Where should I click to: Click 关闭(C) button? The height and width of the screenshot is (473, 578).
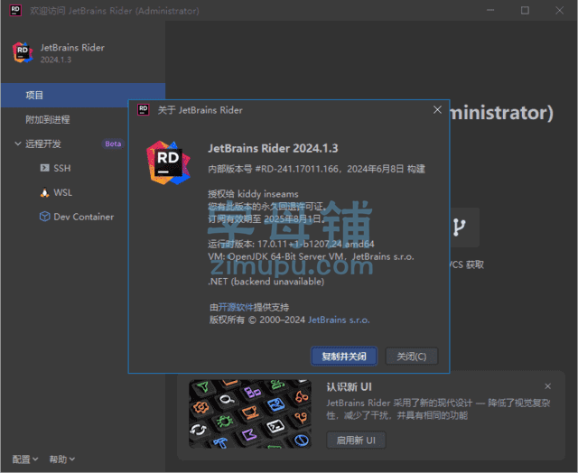412,357
